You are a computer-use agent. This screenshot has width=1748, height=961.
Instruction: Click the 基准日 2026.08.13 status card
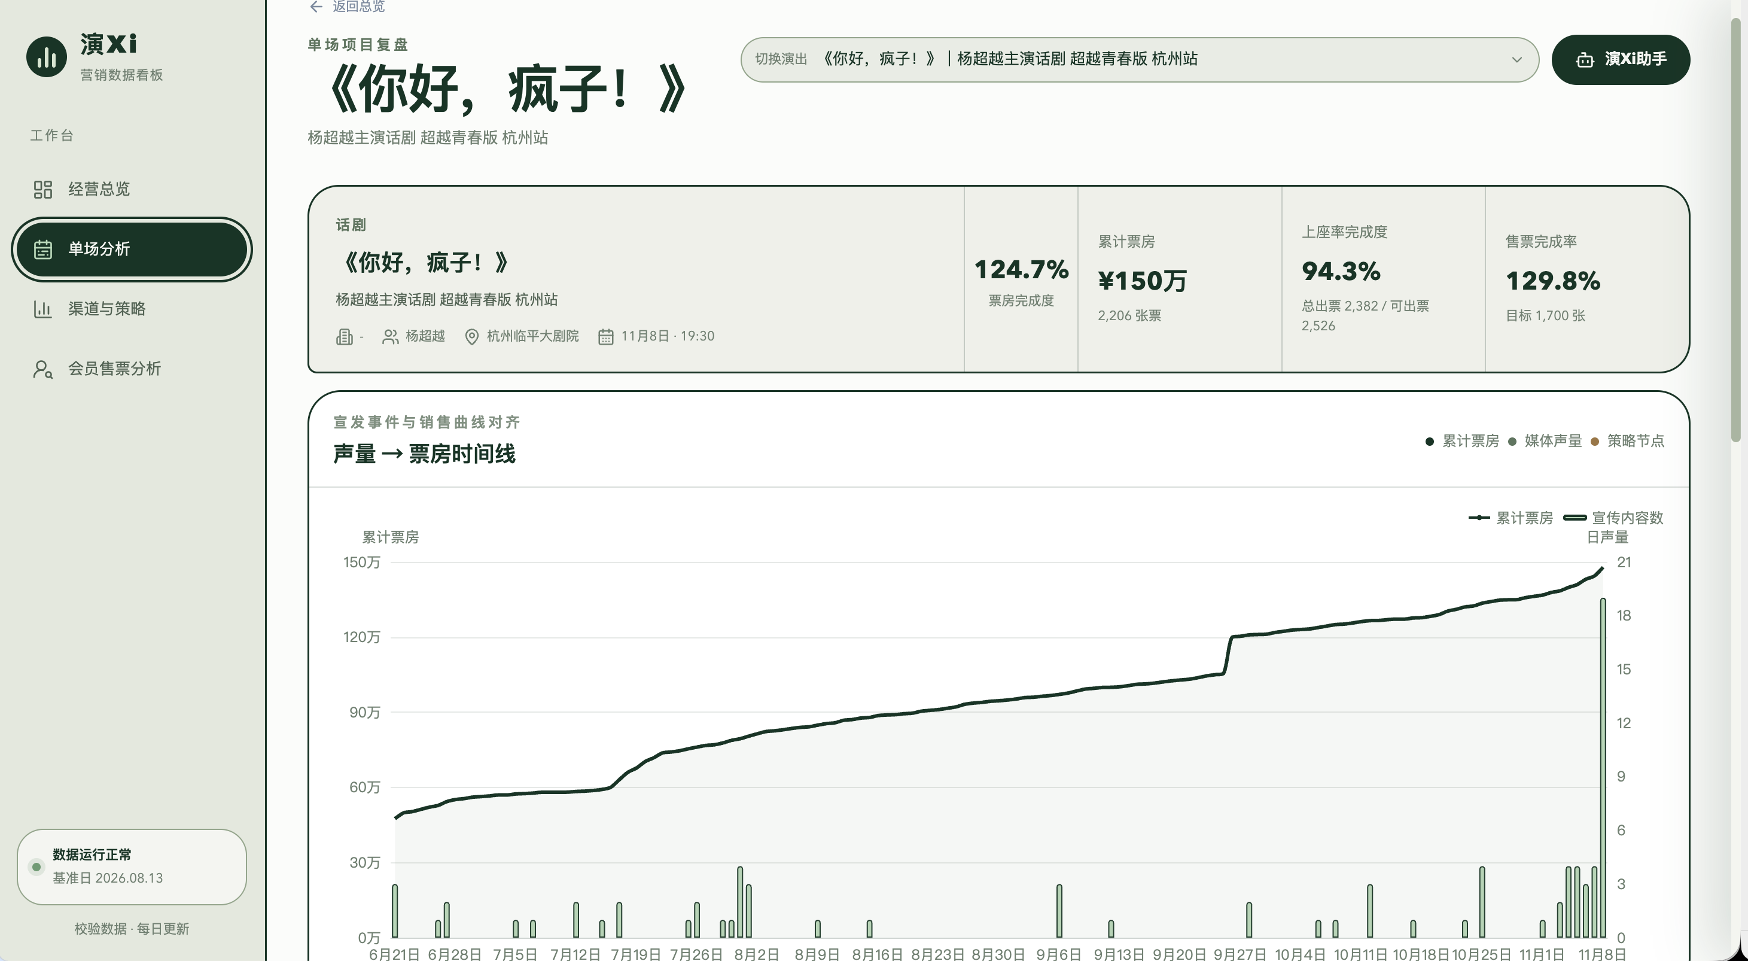(x=132, y=866)
